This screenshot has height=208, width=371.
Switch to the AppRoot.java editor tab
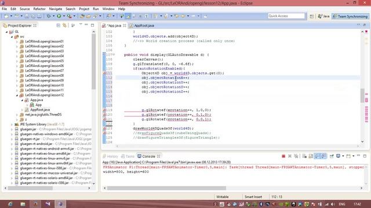point(141,25)
